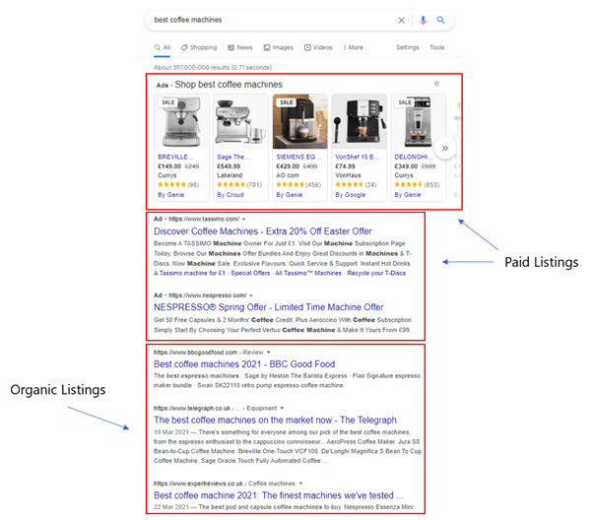593x520 pixels.
Task: Click 'By Google' under VonShef product
Action: pyautogui.click(x=351, y=195)
